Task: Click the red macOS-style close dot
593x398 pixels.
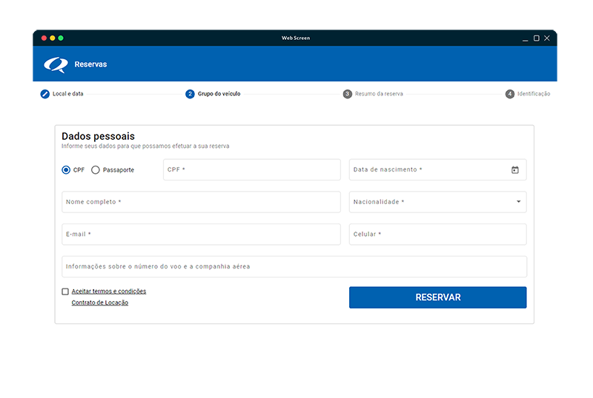Action: tap(44, 38)
